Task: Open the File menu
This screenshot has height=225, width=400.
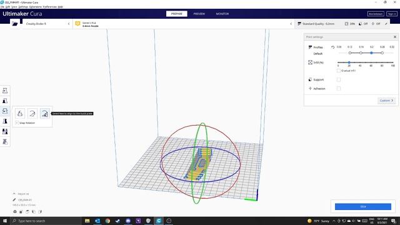Action: point(2,7)
